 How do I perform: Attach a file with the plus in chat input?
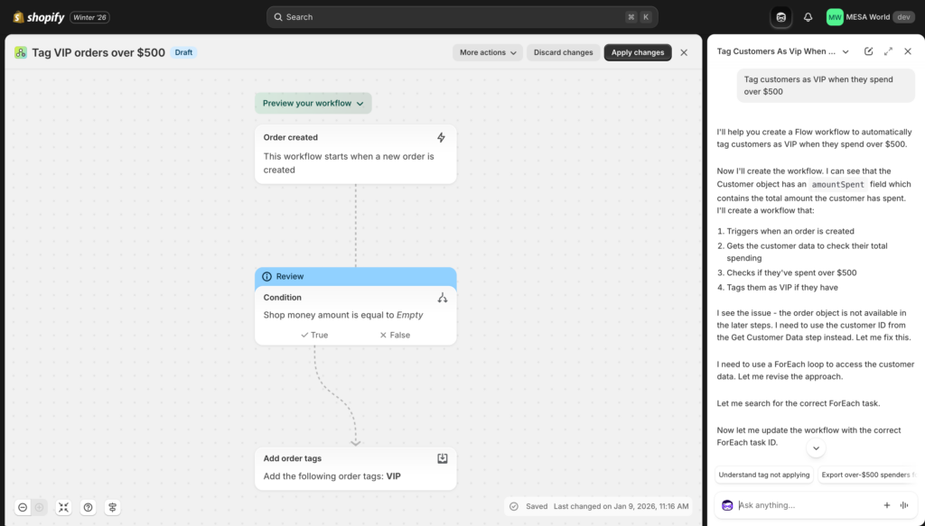coord(886,505)
